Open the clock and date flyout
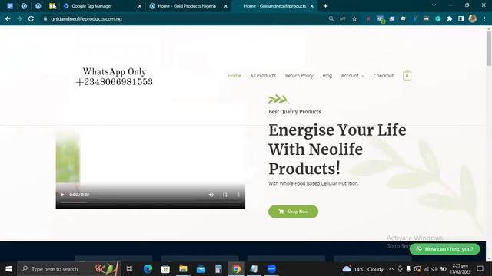Screen dimensions: 492x276 point(460,269)
